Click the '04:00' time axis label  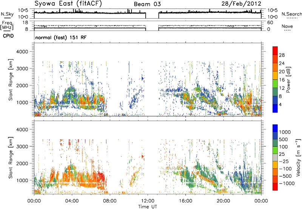(72, 201)
